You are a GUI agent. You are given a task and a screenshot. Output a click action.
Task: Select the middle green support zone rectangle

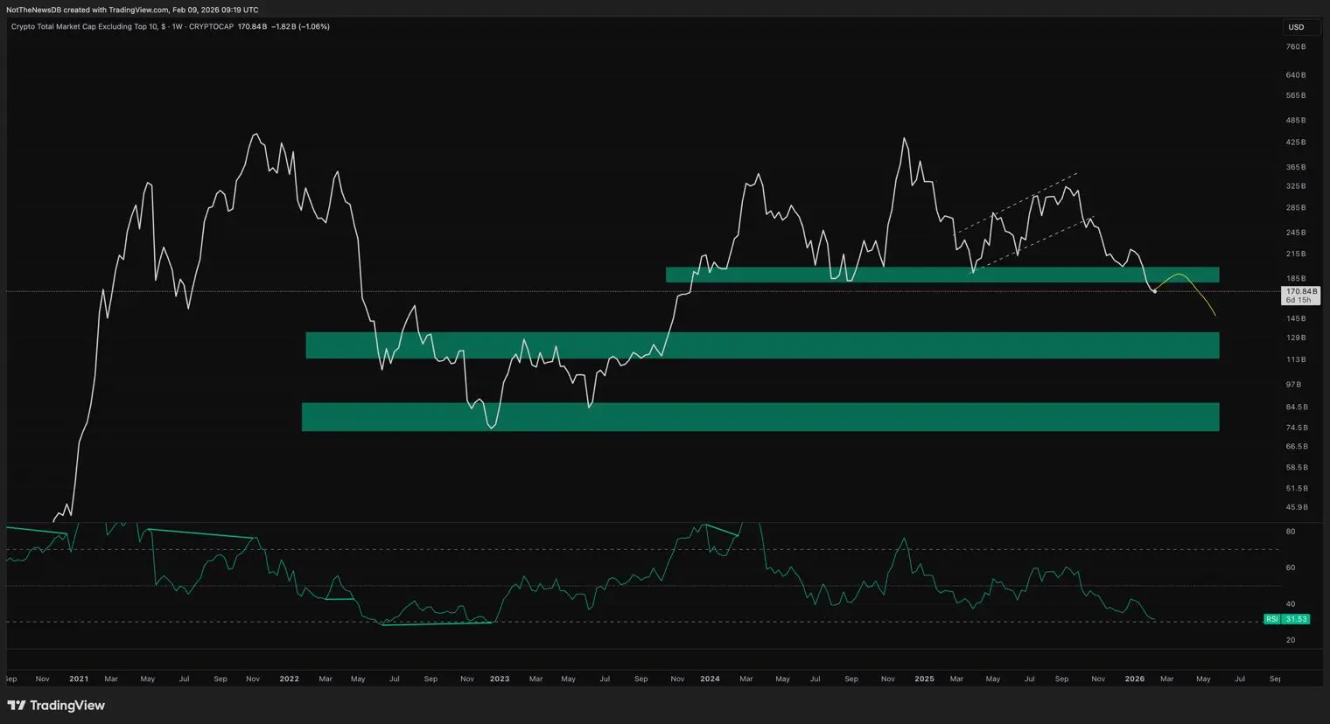(x=761, y=345)
